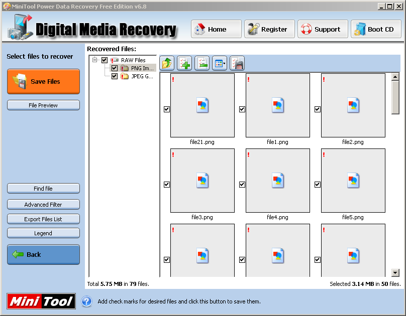Click the file21.png image icon
Viewport: 406px width, 316px height.
[x=202, y=105]
